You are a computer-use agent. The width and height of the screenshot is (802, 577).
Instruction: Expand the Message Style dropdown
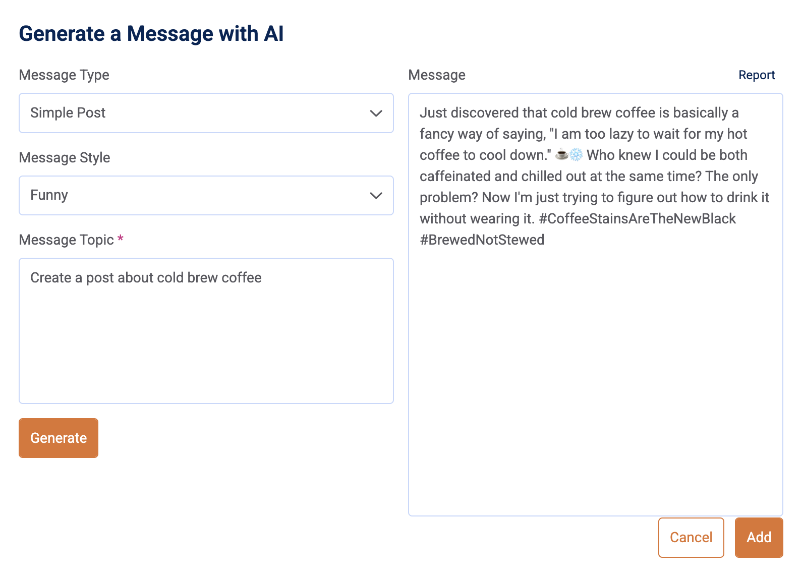[206, 196]
